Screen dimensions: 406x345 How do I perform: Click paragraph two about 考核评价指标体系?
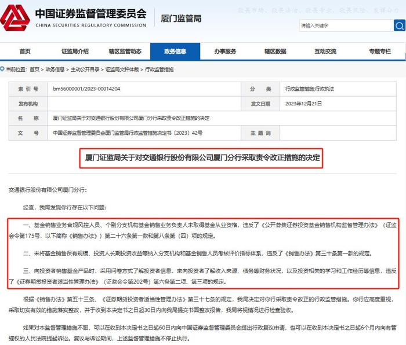tap(198, 254)
